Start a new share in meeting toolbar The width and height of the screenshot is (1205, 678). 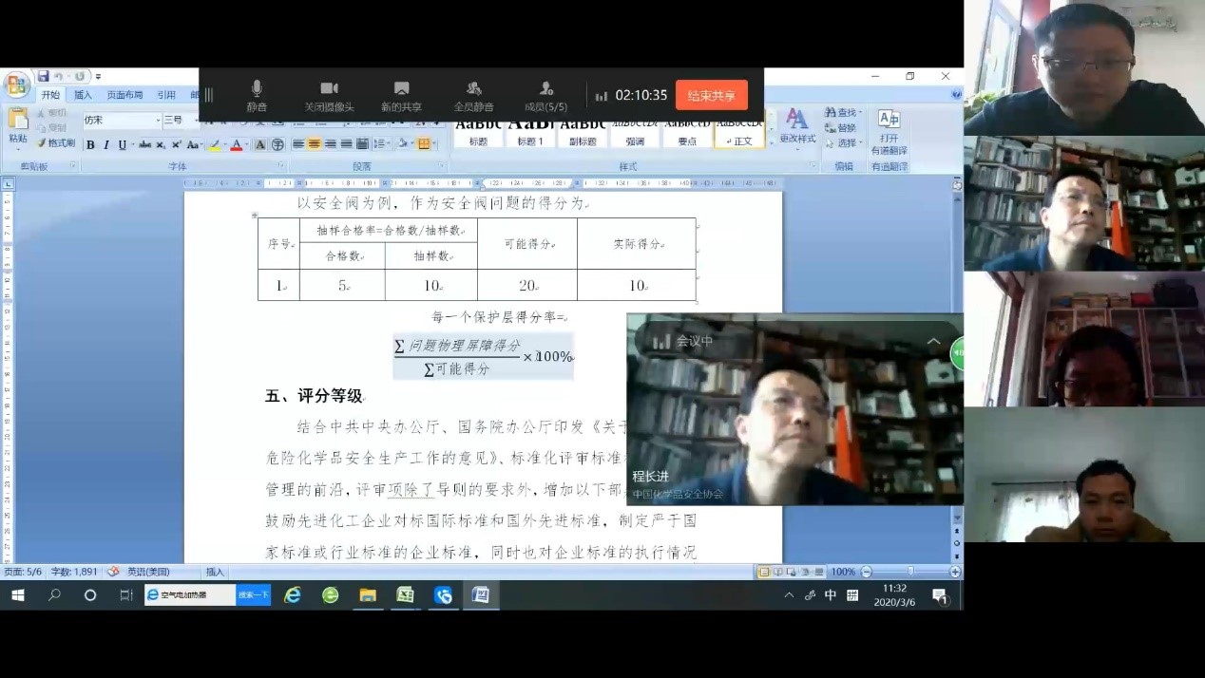[x=401, y=95]
